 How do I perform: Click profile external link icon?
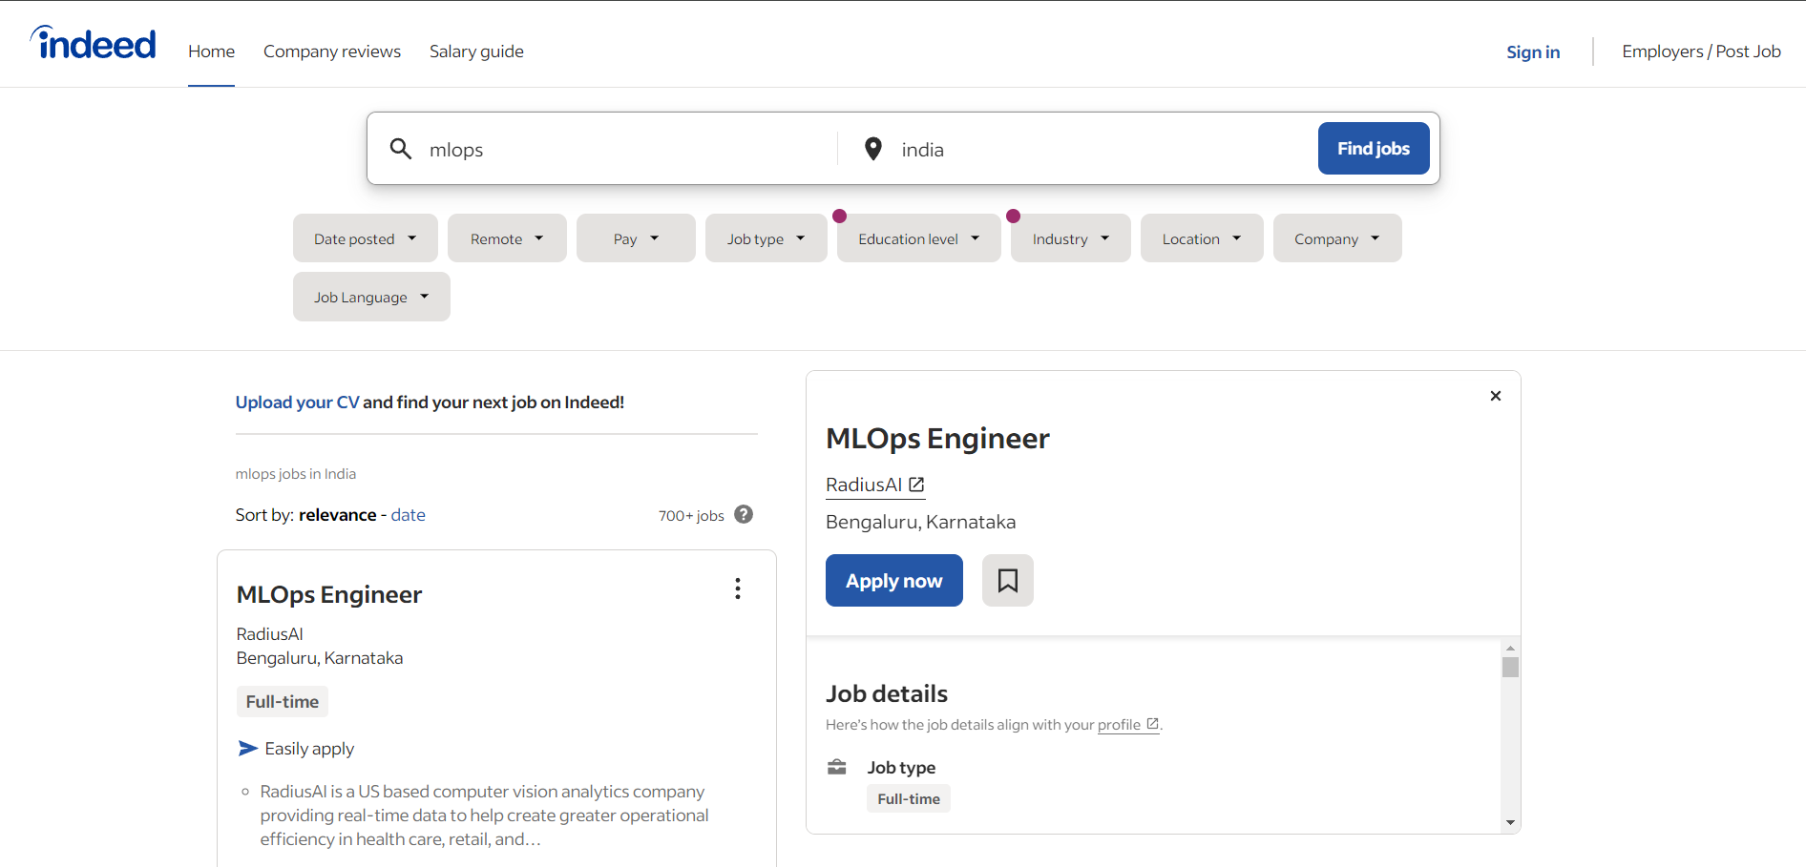1152,724
